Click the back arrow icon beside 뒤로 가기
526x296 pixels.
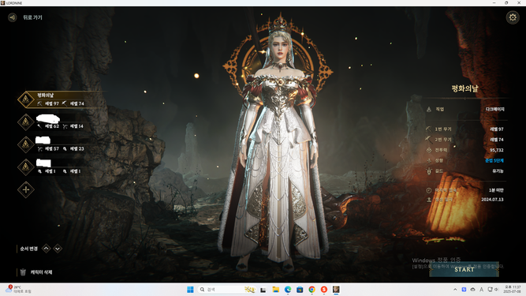click(13, 17)
